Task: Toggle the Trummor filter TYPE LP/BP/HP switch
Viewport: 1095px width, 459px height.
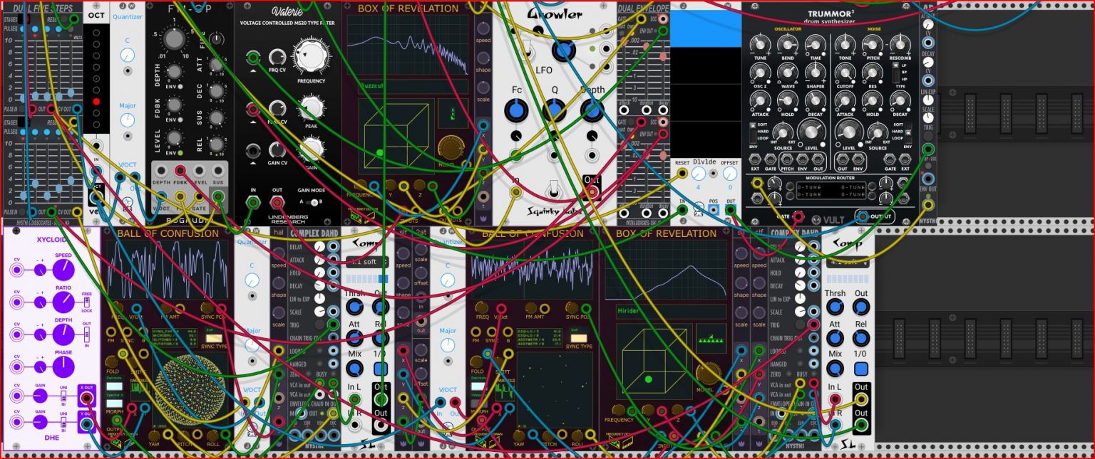Action: coord(896,73)
